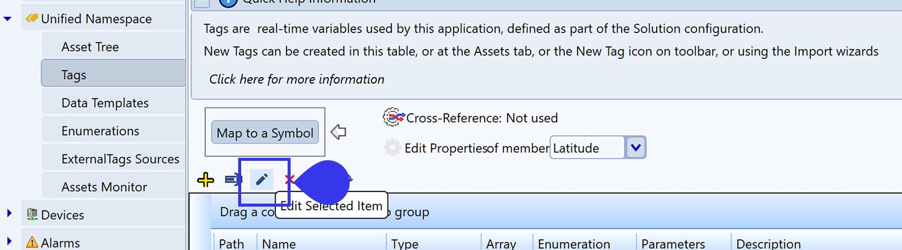Click the Name column header

[279, 243]
